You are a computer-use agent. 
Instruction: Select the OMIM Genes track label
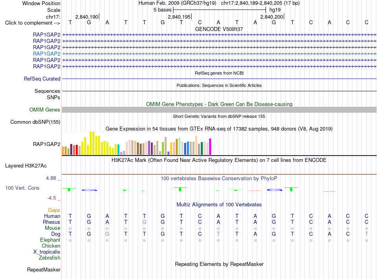[x=44, y=110]
